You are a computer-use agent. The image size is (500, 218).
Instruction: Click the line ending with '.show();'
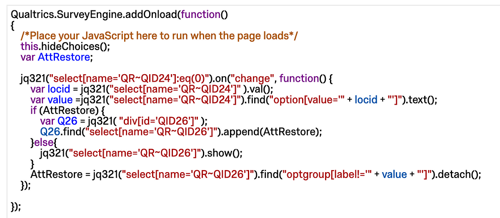141,153
